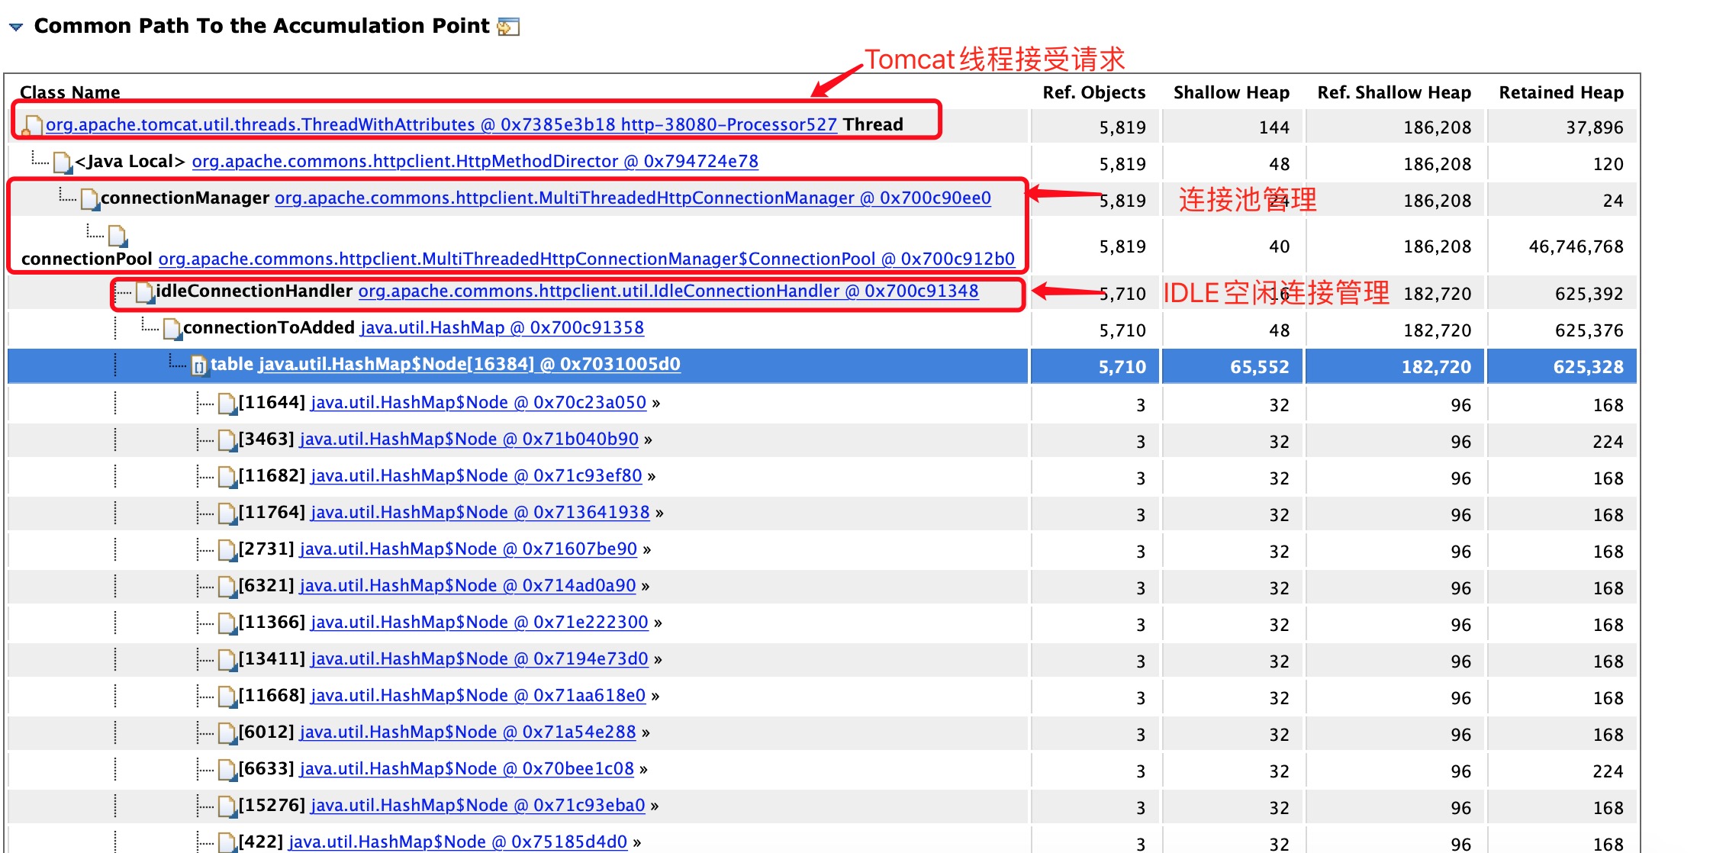
Task: Click the node icon of [6321] row
Action: (227, 586)
